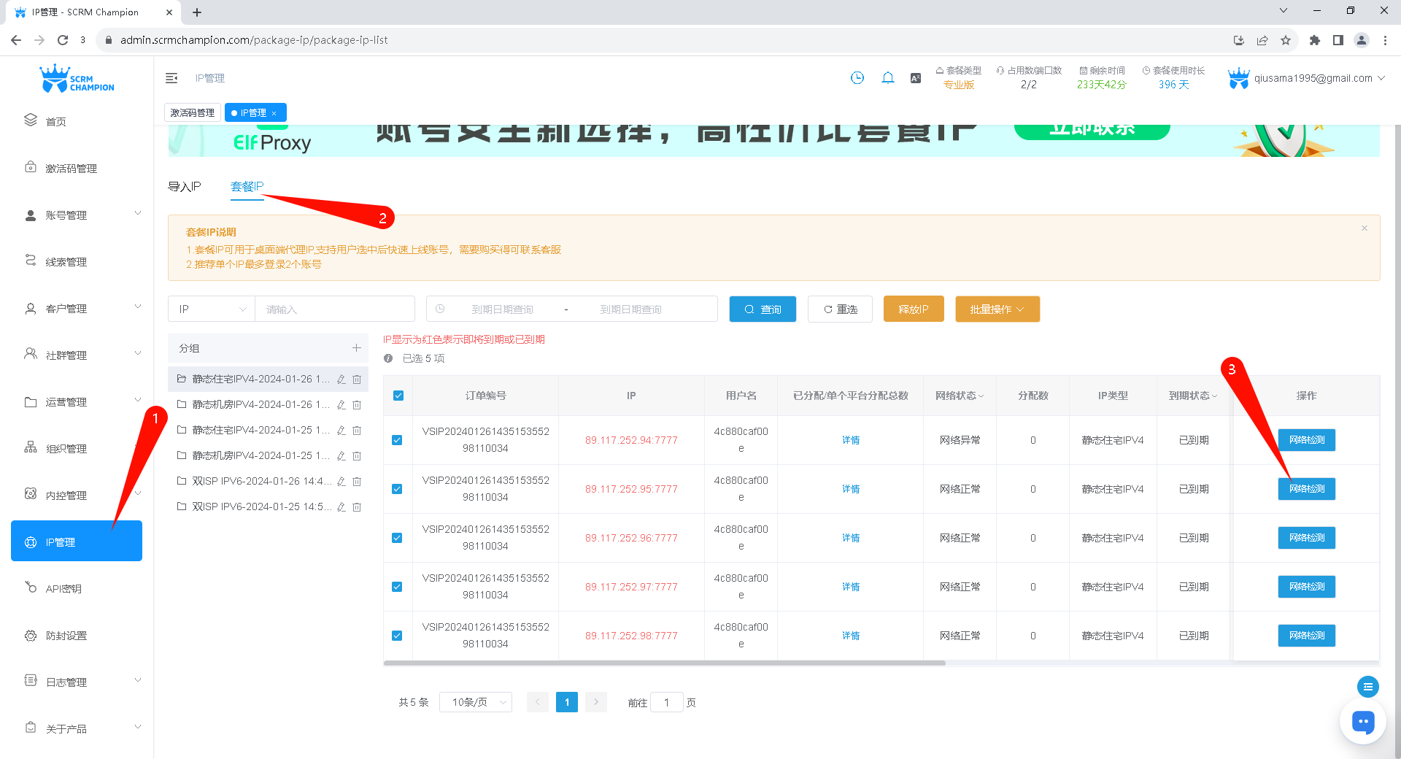Click the language translate icon
The image size is (1401, 759).
[x=916, y=78]
